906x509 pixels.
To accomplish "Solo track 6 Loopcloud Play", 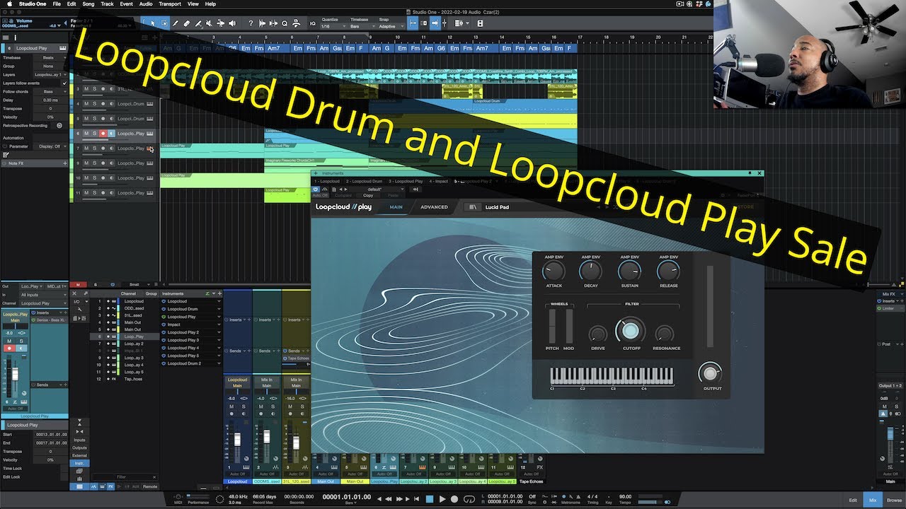I will (94, 134).
